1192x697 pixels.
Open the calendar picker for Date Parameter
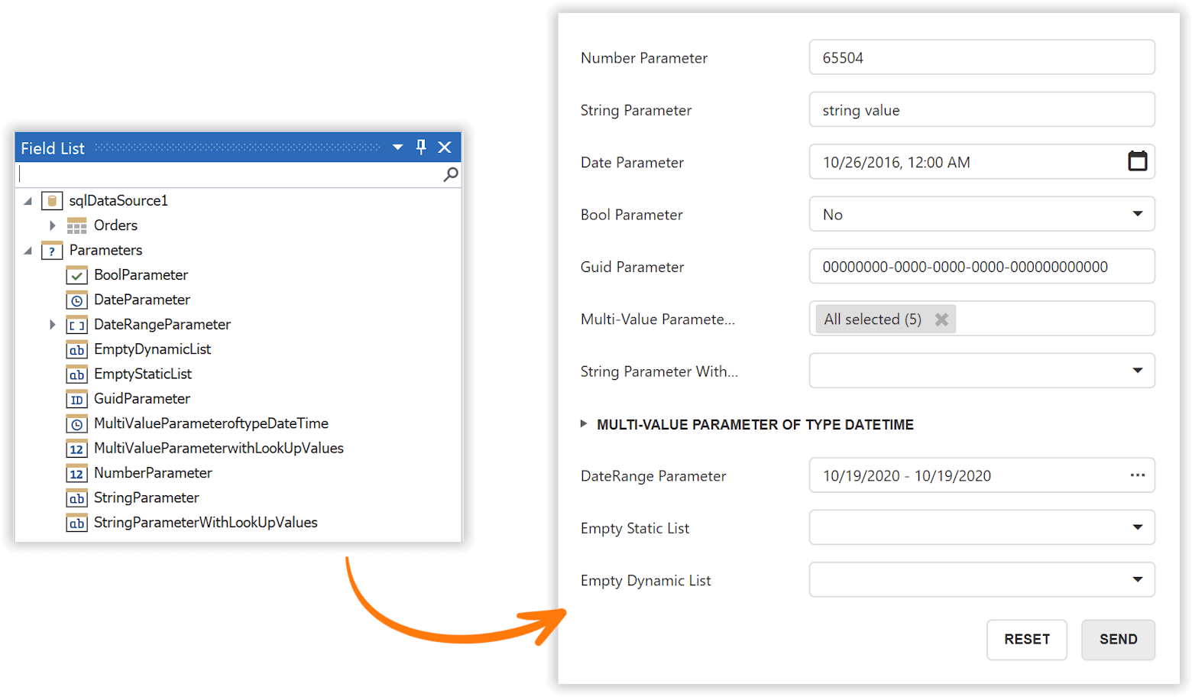[1138, 161]
